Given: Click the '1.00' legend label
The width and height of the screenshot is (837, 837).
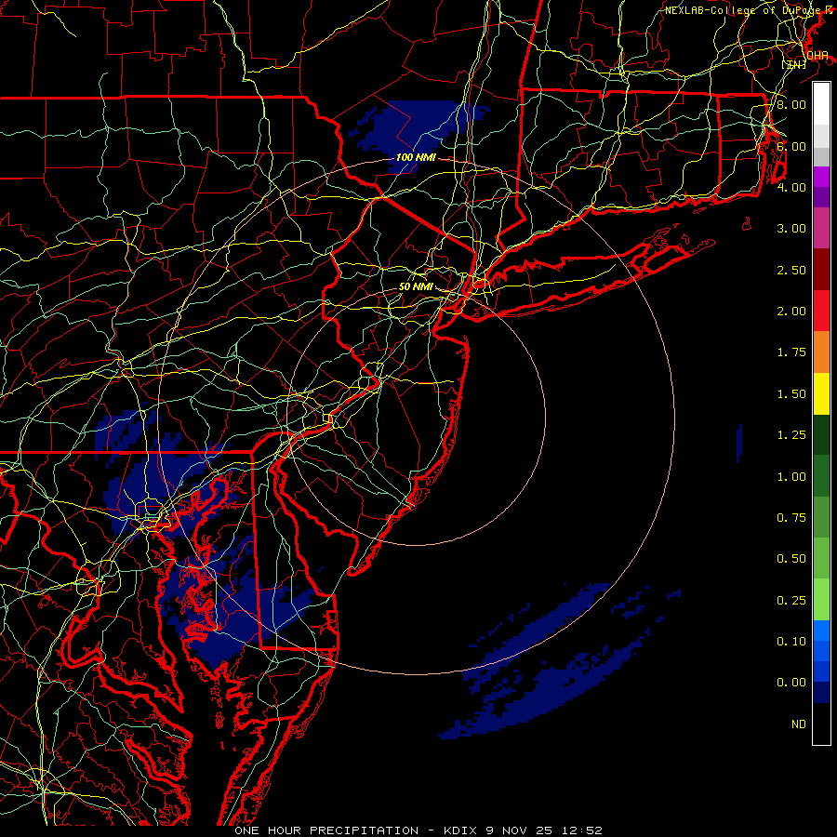Looking at the screenshot, I should (x=790, y=476).
